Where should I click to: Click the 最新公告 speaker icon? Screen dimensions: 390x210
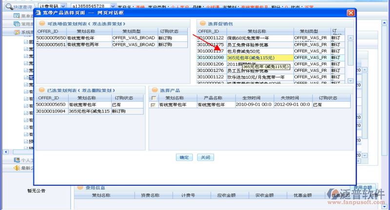coord(17,168)
